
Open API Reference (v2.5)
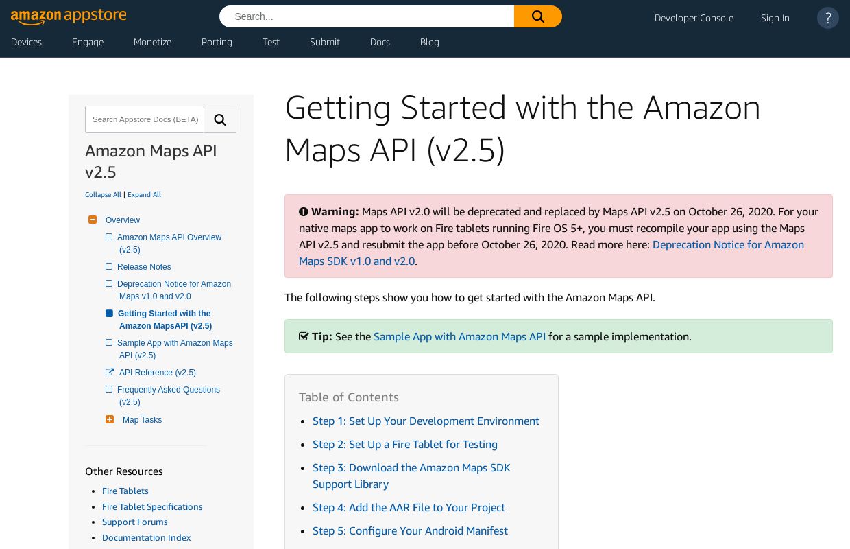158,373
